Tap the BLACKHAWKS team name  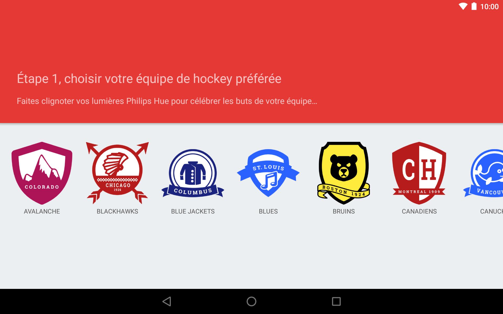pos(117,211)
